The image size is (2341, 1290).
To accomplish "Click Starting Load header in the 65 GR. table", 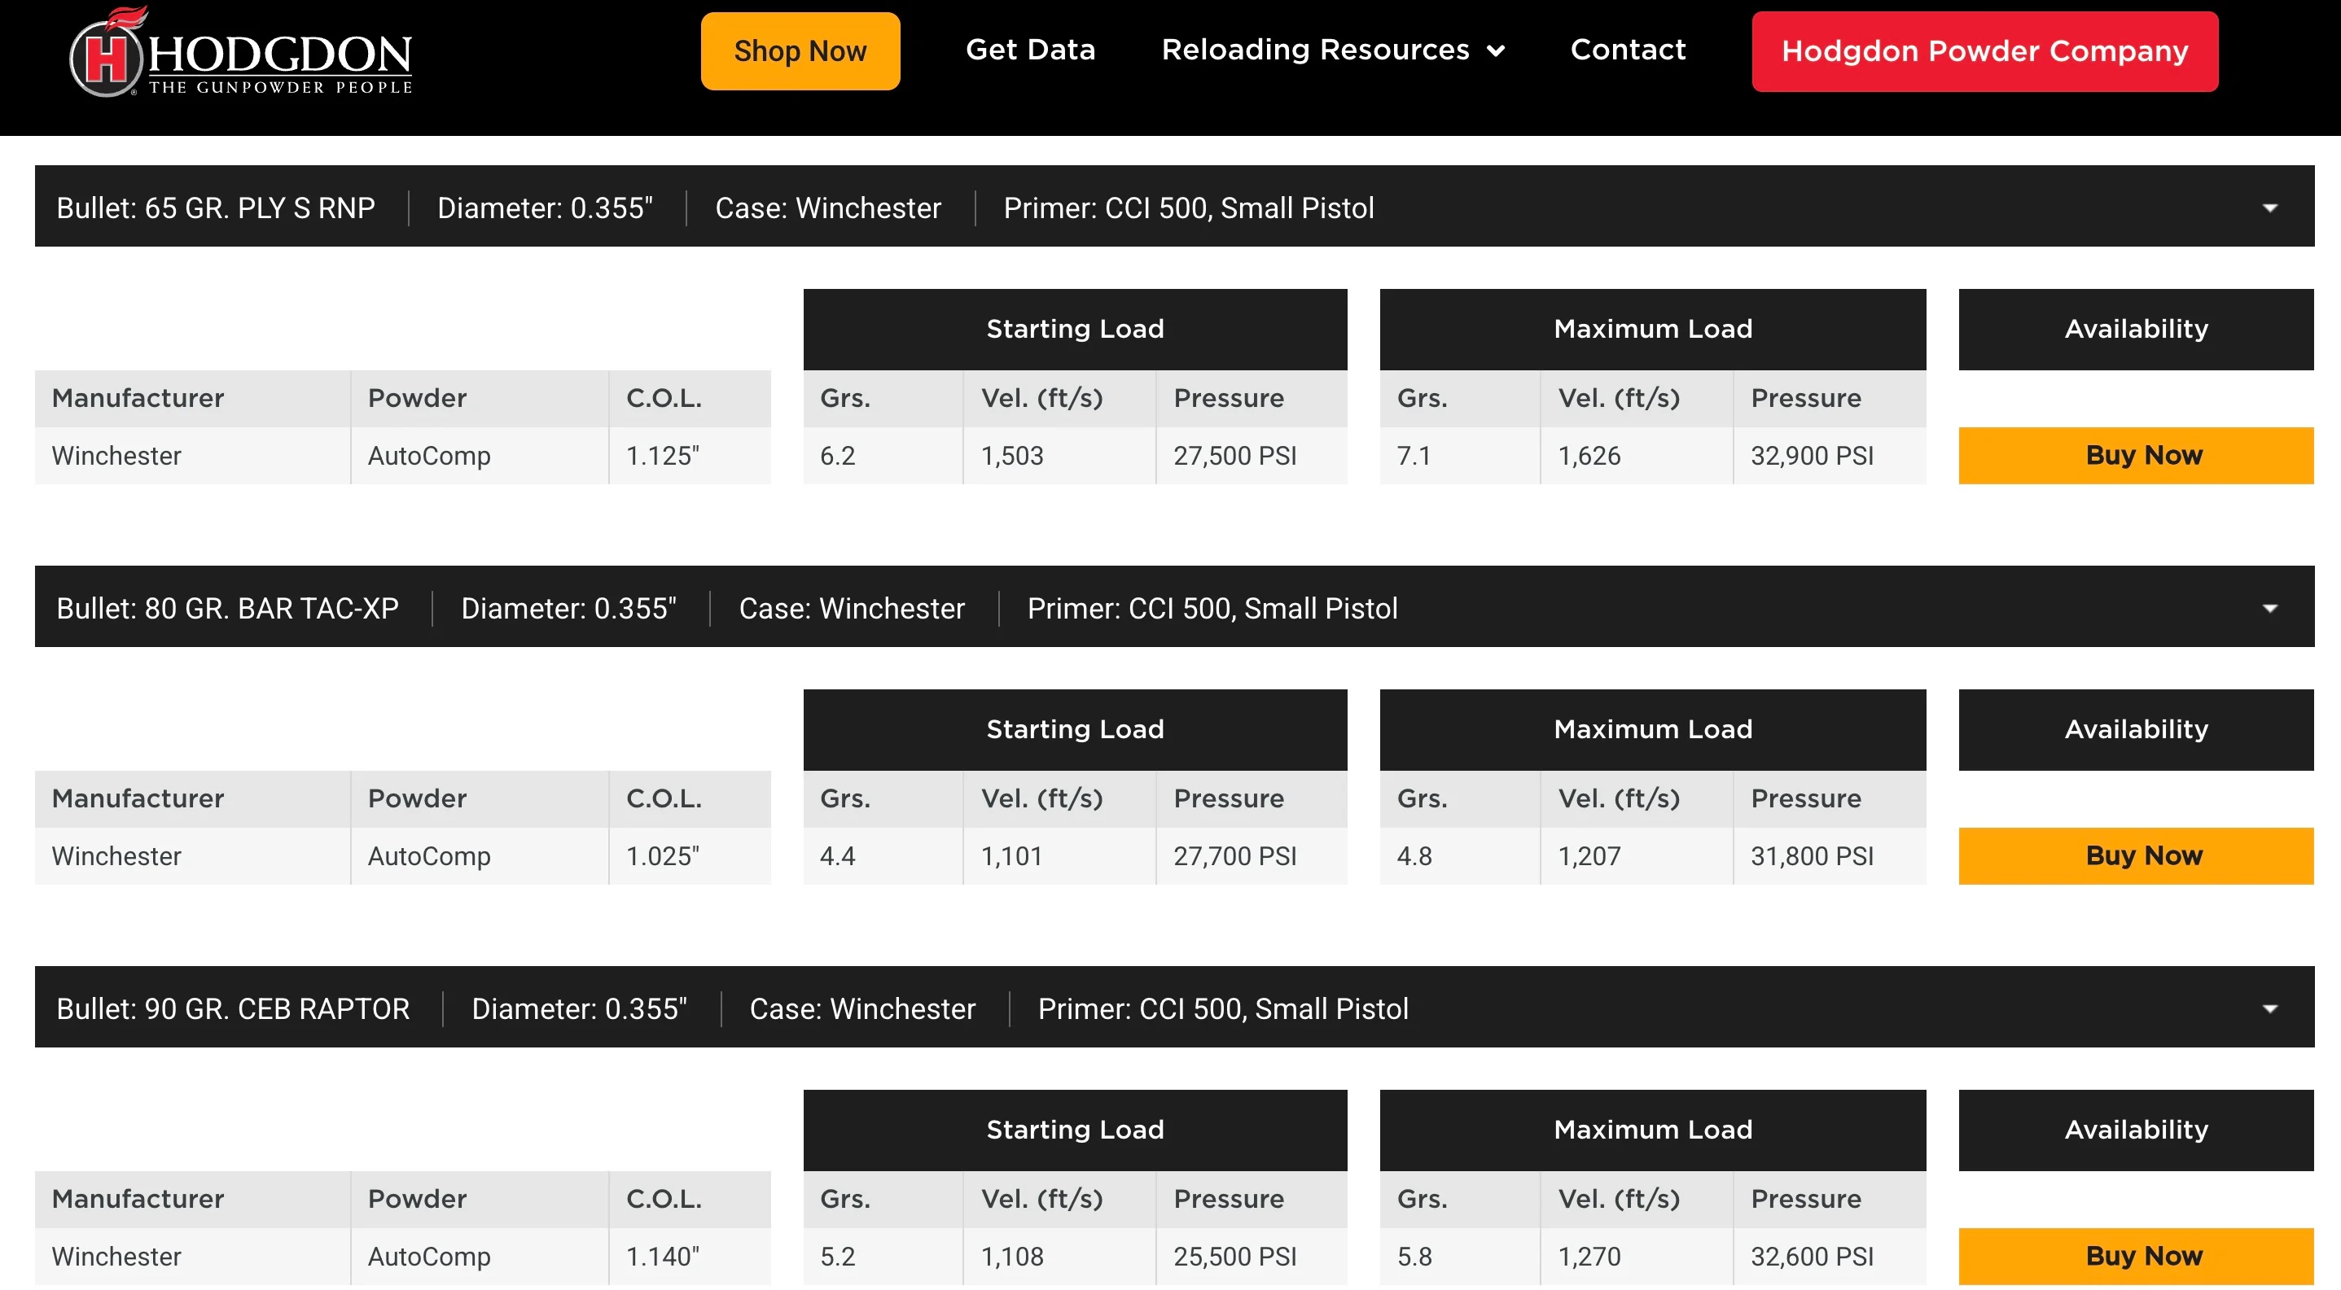I will click(1075, 329).
